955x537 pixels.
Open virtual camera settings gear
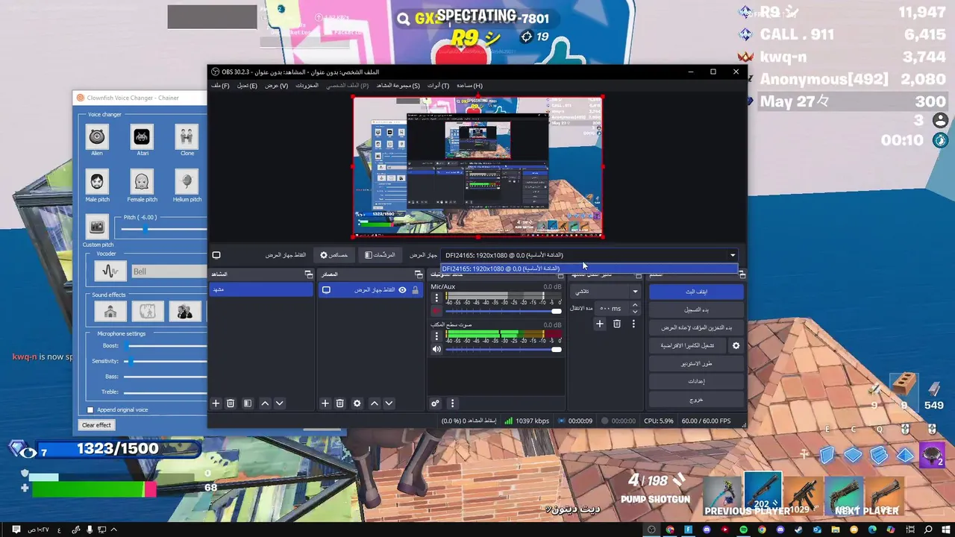point(736,346)
